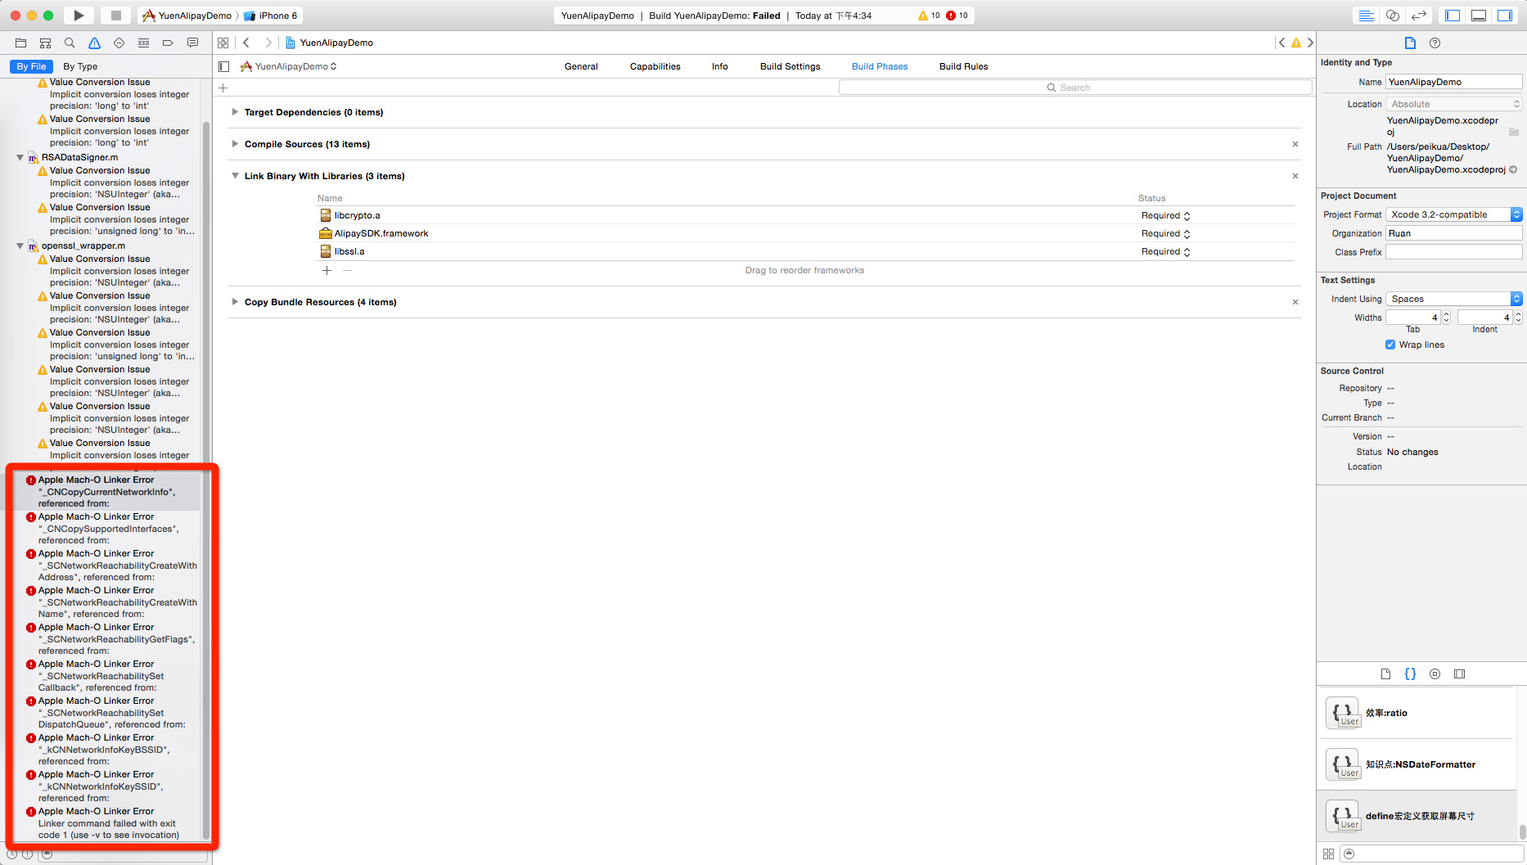Collapse RSADataSigner.m issue group

coord(20,157)
